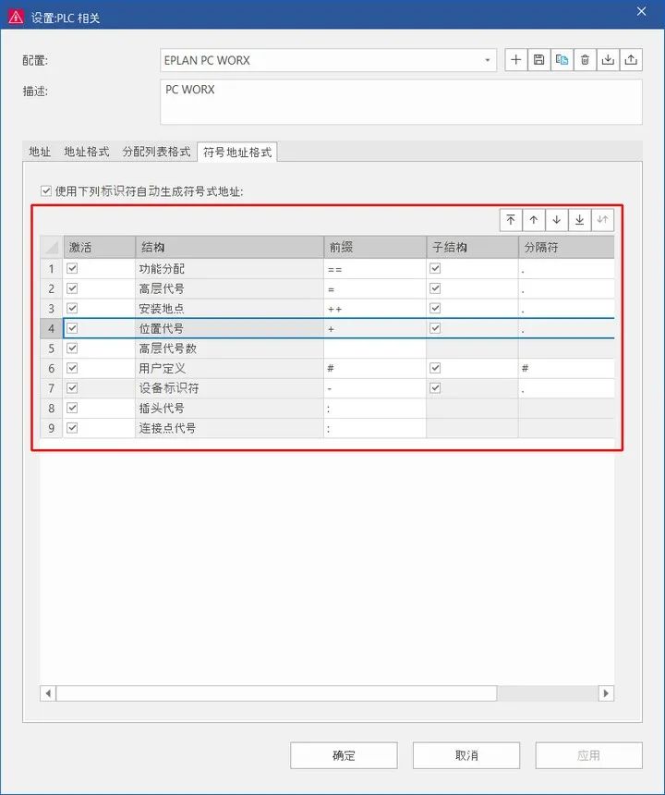Uncheck 激活 for 功能分配 row
665x795 pixels.
click(72, 268)
